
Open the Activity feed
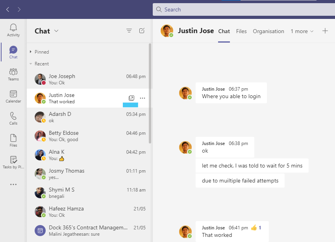click(13, 28)
